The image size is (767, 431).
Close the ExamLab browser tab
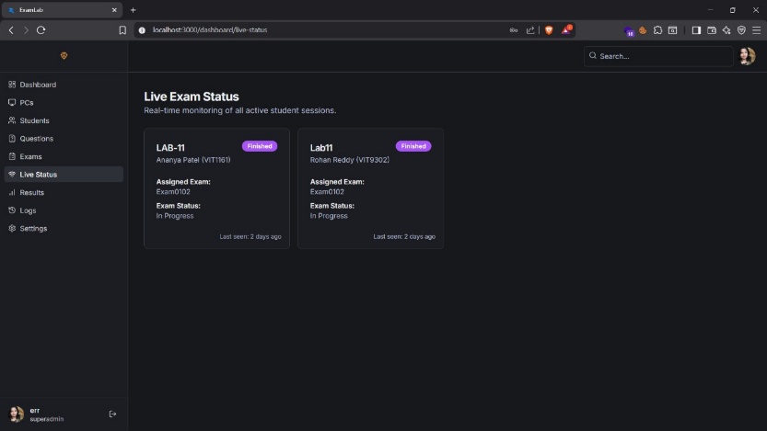(x=114, y=10)
